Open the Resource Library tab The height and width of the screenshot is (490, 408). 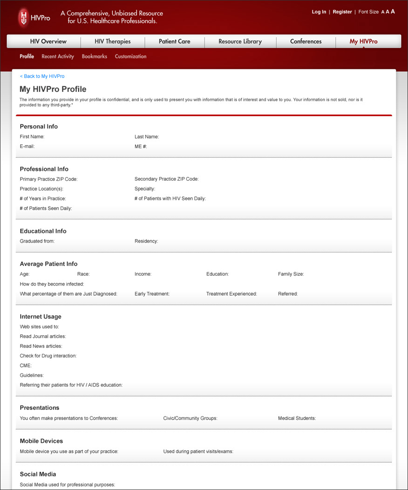[240, 41]
